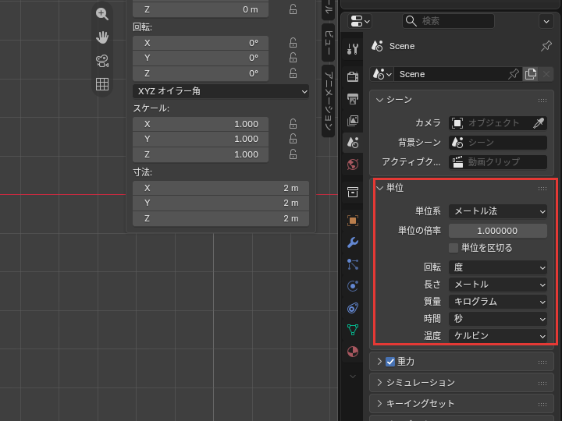Open the 質量 キログラム dropdown
This screenshot has height=421, width=562.
[498, 302]
